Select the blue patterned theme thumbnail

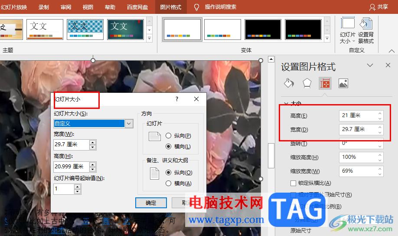click(85, 29)
